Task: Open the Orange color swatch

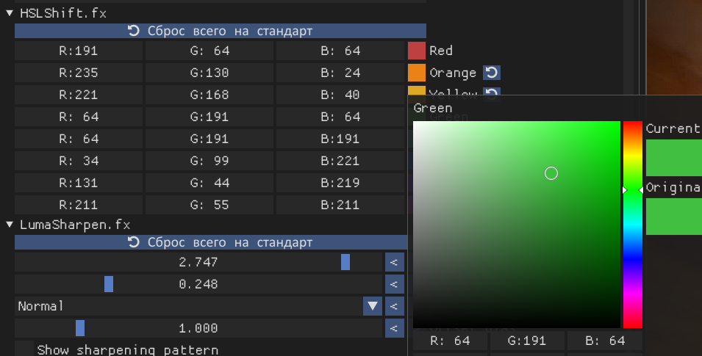Action: pos(417,73)
